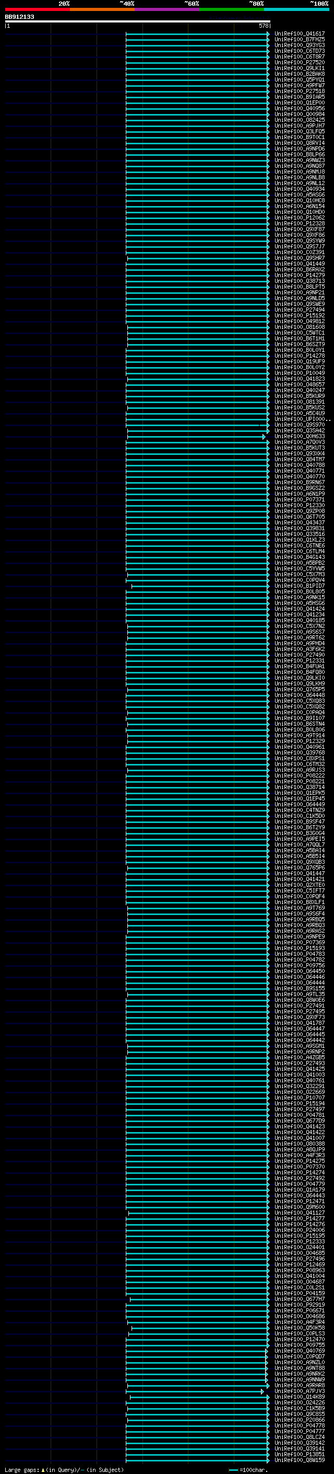Click the cyan ~100% identity legend segment

point(297,9)
